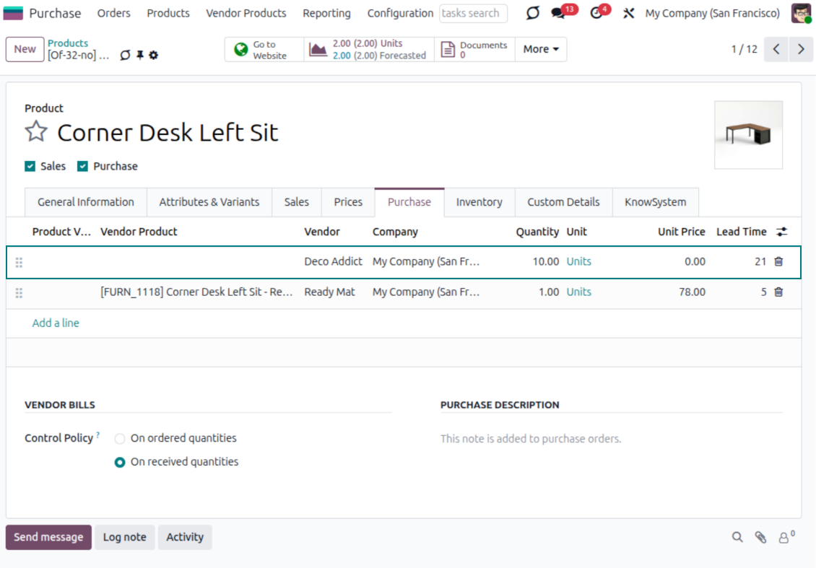Open the Configuration menu
816x568 pixels.
click(x=400, y=14)
